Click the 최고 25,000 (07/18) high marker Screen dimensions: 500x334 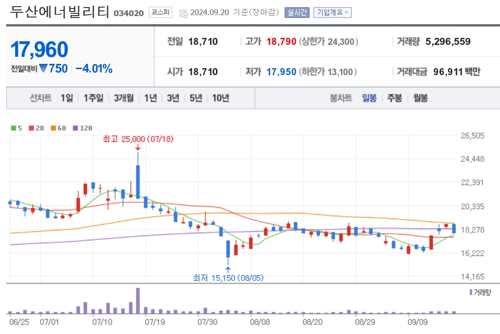(138, 139)
